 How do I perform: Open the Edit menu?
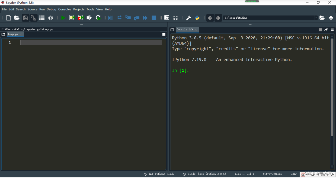click(x=11, y=9)
